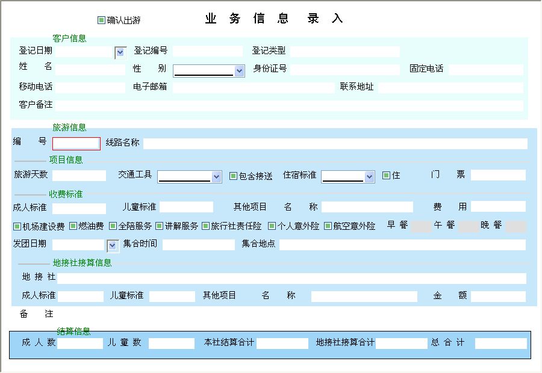Focus the 金额 input field
Viewport: 542px width, 373px height.
tap(498, 297)
